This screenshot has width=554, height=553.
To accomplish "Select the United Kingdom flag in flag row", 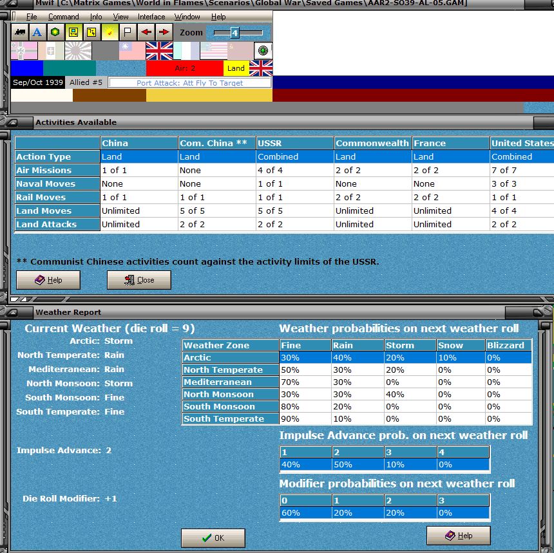I will tap(159, 51).
